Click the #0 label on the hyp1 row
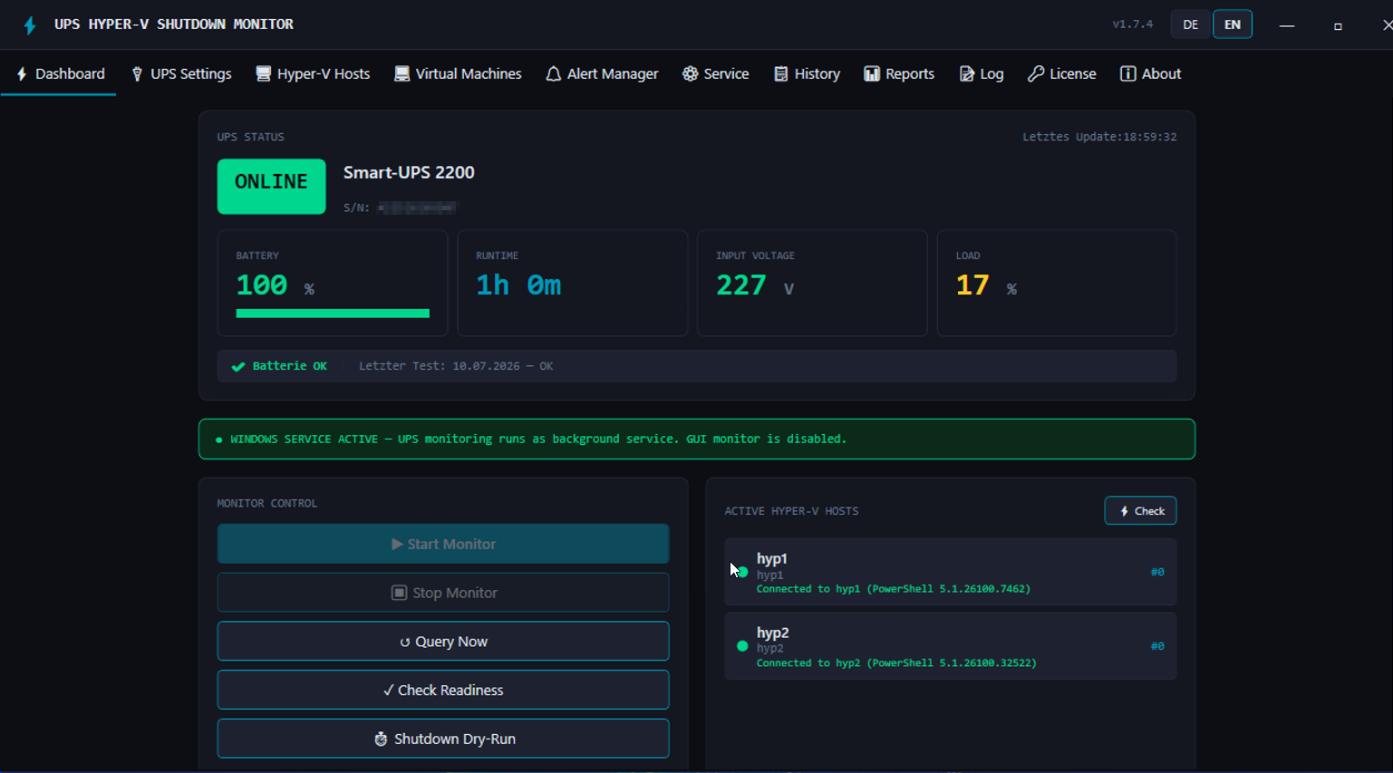 click(x=1157, y=572)
